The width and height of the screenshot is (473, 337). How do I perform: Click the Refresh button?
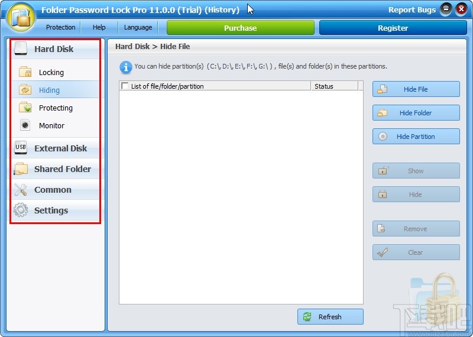pos(331,316)
